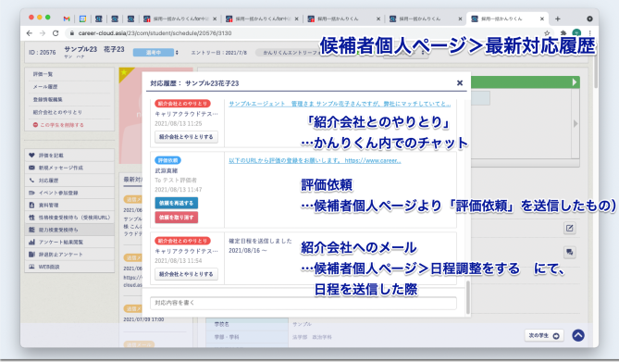Click gray right arrow below green header
The image size is (619, 362).
(x=576, y=124)
